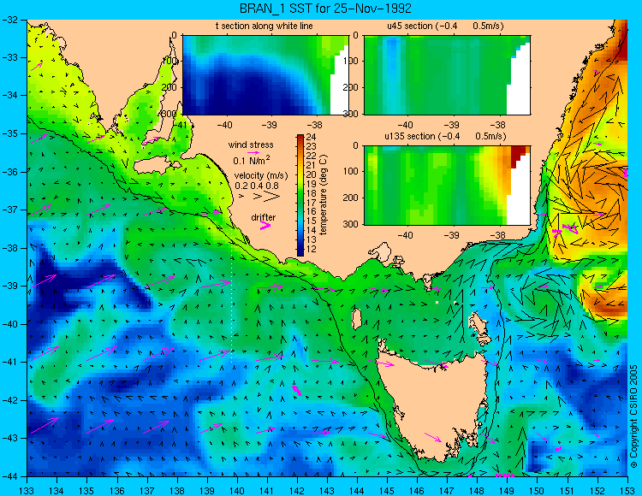The width and height of the screenshot is (642, 496).
Task: Click the latitude axis label "-32"
Action: pos(10,19)
